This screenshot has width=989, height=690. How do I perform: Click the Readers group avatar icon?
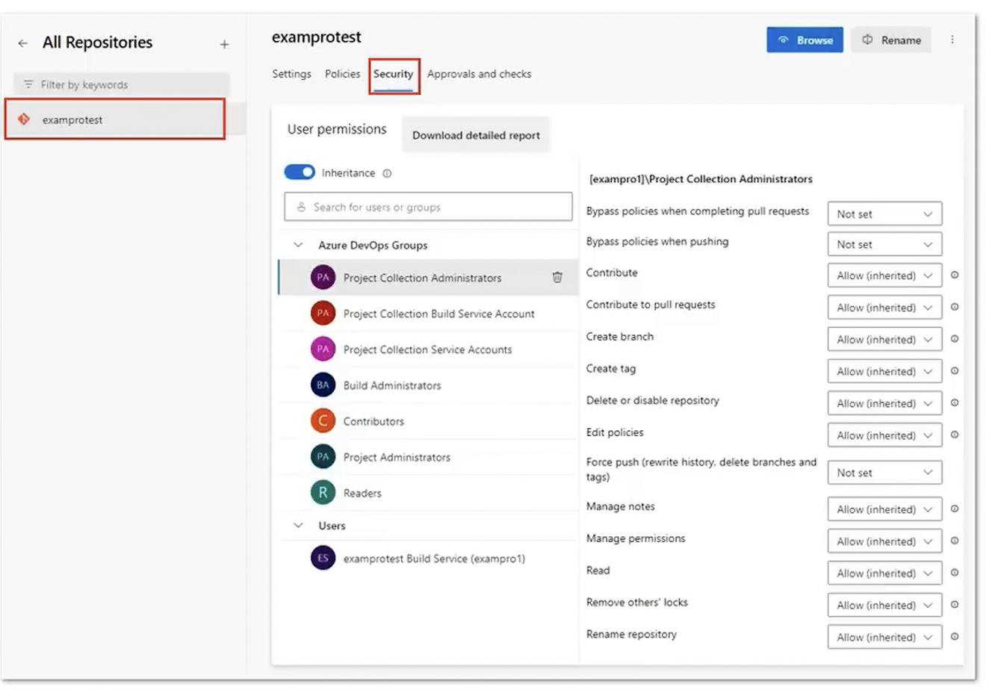point(323,493)
